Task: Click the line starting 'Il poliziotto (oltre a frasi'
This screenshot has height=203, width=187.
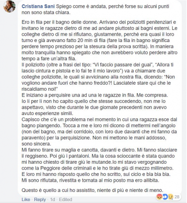Action: [97, 65]
